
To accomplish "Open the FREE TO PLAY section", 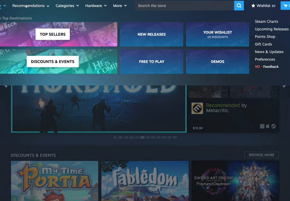I will [x=151, y=61].
